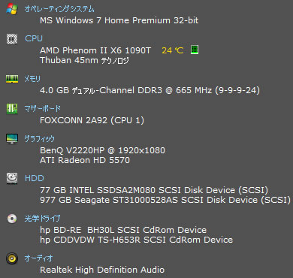The width and height of the screenshot is (293, 278).
Task: Click the hard disk drive icon
Action: click(12, 178)
